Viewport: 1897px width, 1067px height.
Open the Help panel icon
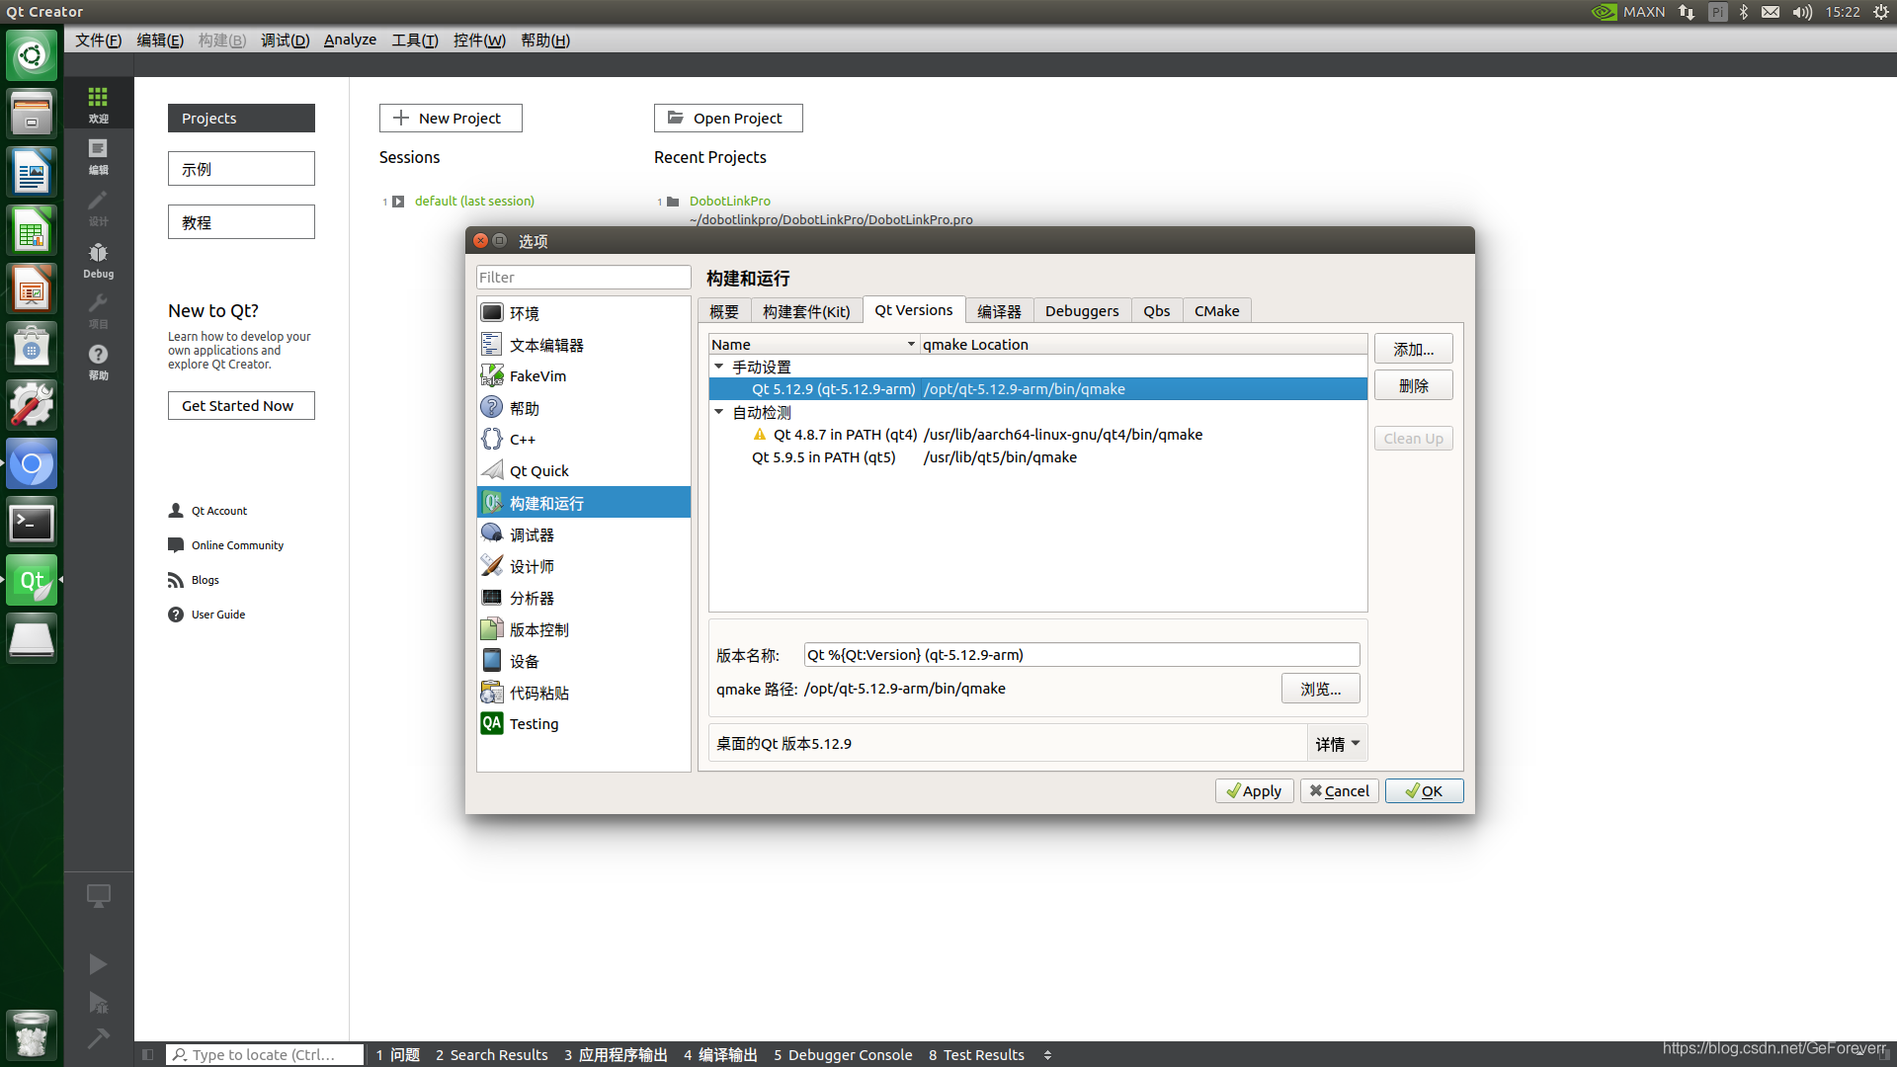tap(99, 363)
